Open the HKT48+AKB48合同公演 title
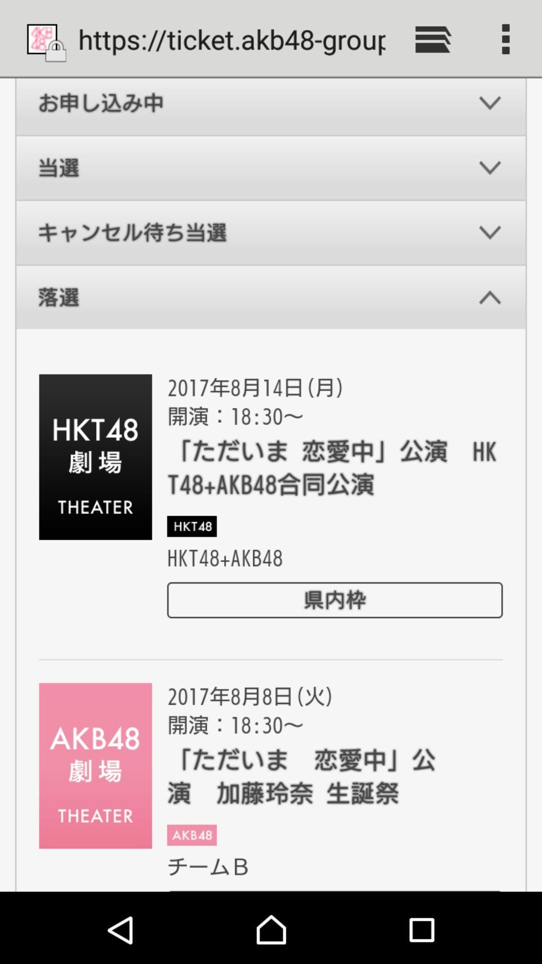Screen dimensions: 542x964 click(332, 468)
